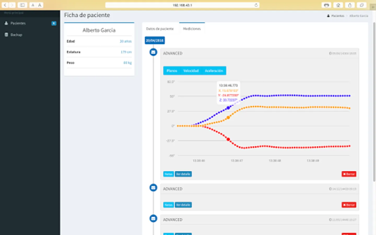Open Backup in the sidebar menu

tap(30, 35)
